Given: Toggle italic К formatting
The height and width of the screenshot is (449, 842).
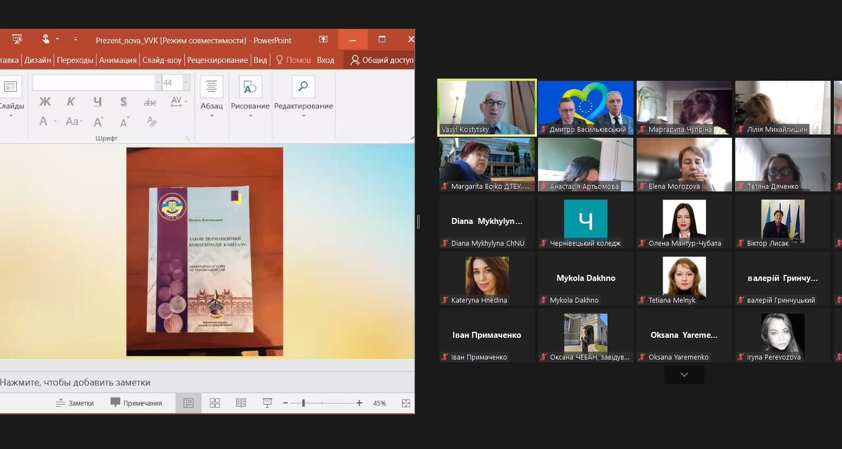Looking at the screenshot, I should pyautogui.click(x=71, y=102).
